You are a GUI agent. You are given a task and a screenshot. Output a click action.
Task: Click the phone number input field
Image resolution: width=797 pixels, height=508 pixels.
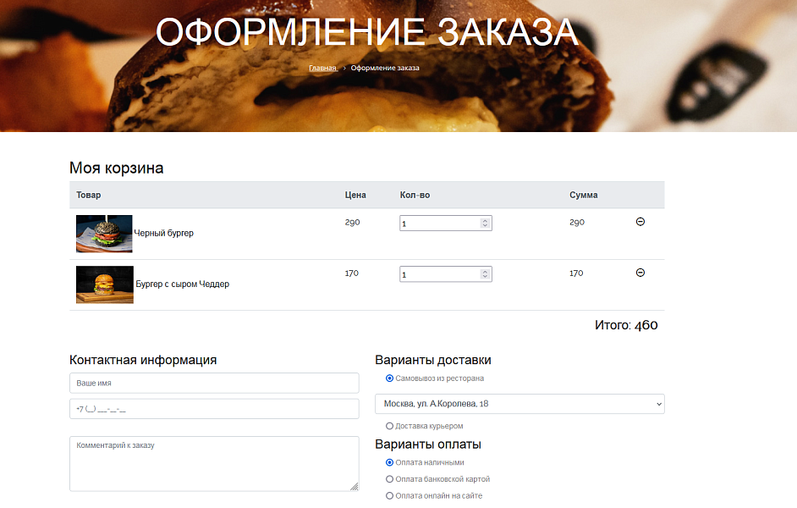(213, 408)
